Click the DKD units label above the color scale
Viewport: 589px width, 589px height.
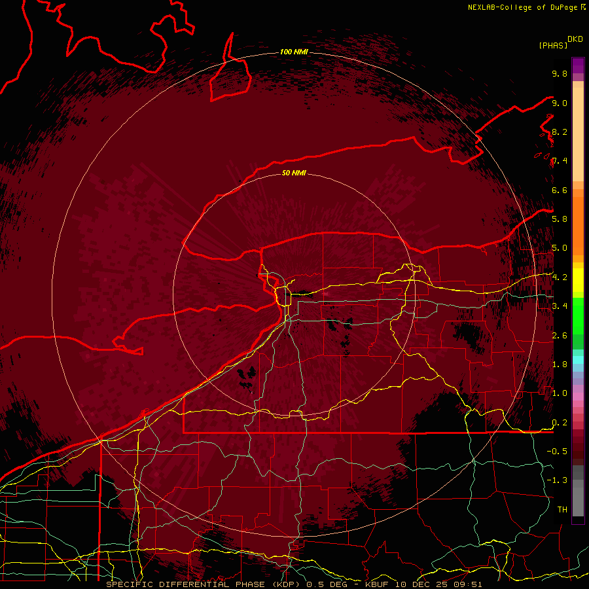[x=575, y=39]
